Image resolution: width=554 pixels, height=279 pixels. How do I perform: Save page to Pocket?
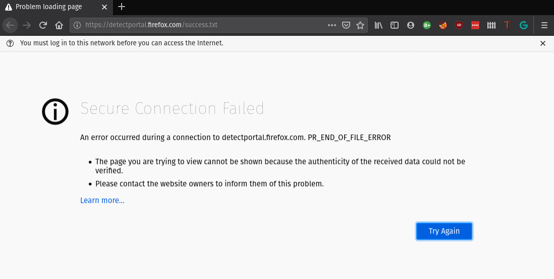[346, 25]
